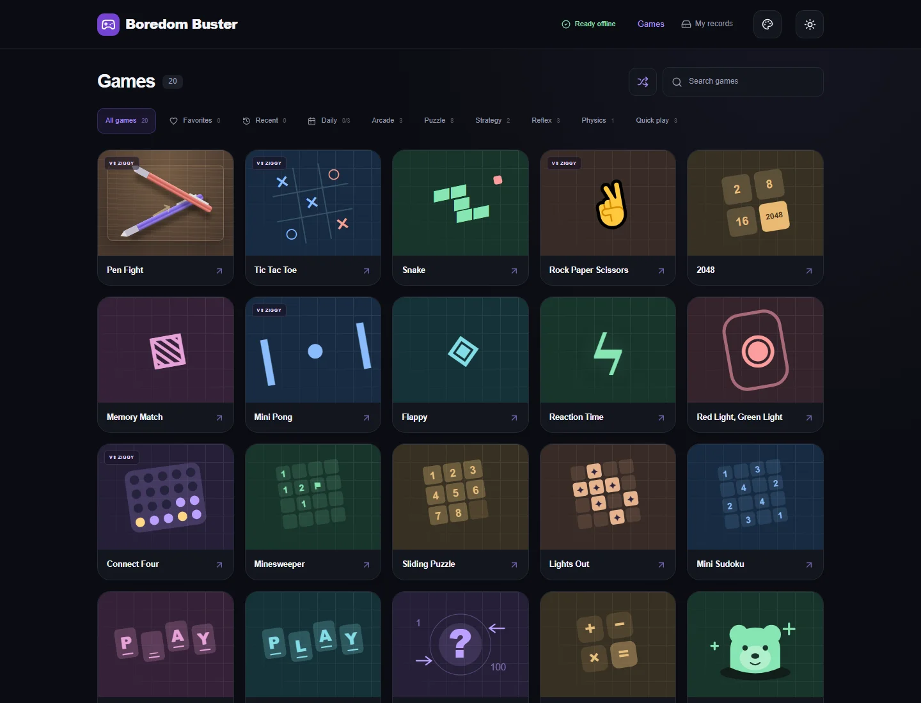Click Lights Out launch arrow icon

click(x=661, y=565)
